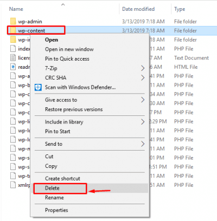Screen dimensions: 217x221
Task: Click the wp-admin folder icon
Action: coord(13,21)
